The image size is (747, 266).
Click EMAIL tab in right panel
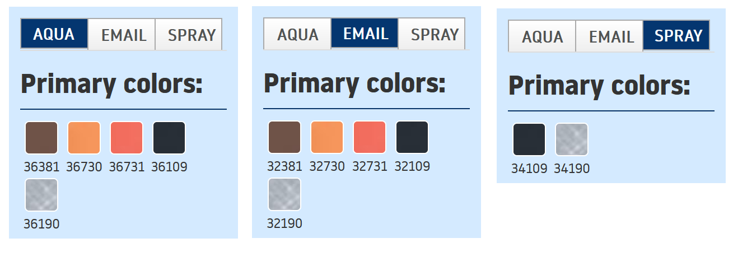tap(611, 36)
